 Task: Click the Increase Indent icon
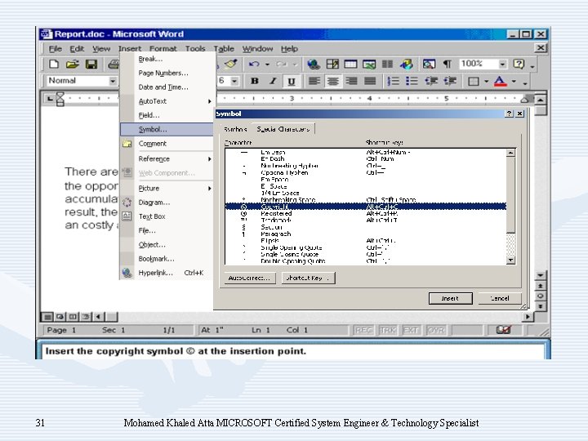(450, 81)
